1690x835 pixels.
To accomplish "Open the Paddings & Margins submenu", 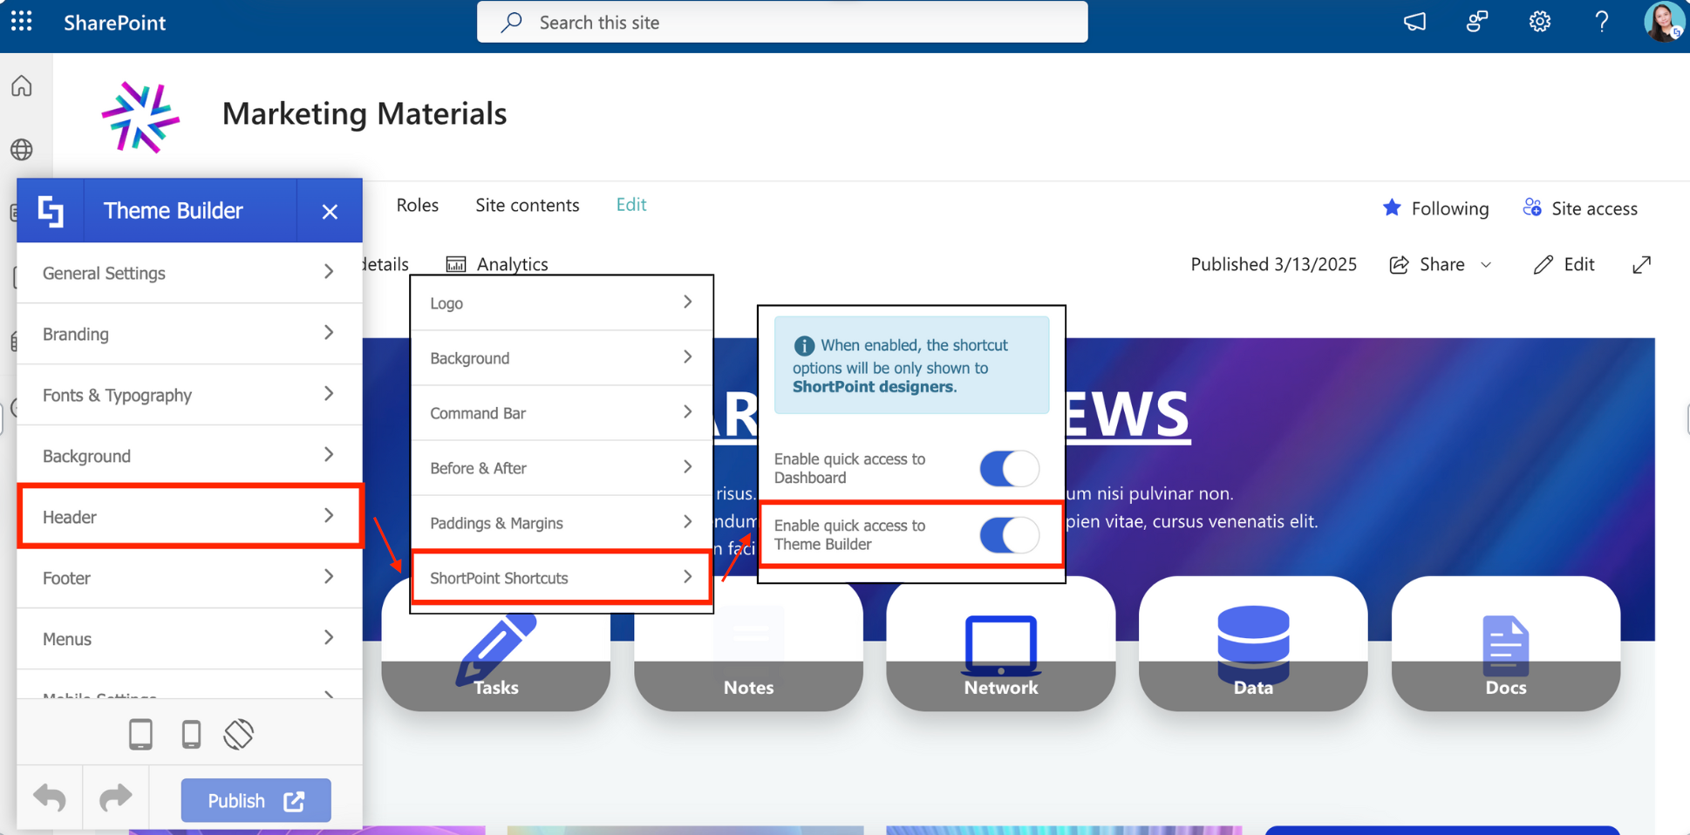I will pos(562,523).
